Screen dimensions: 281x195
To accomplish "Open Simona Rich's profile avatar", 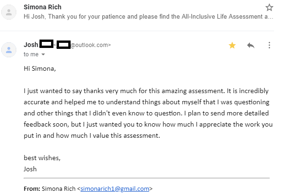I will (9, 12).
